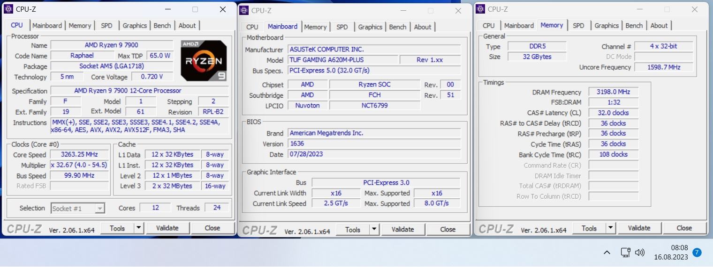The image size is (713, 267).
Task: Open the Memory tab in the Mainboard window
Action: pos(315,27)
